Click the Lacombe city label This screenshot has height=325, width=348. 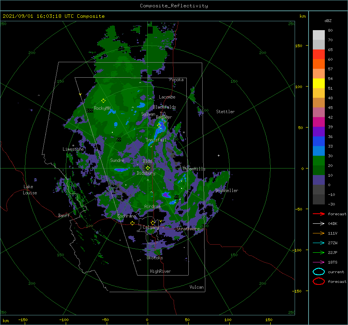click(167, 97)
